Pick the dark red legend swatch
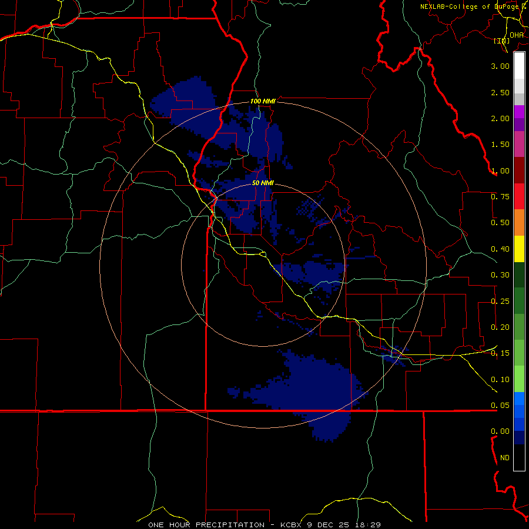The image size is (529, 529). [x=519, y=170]
